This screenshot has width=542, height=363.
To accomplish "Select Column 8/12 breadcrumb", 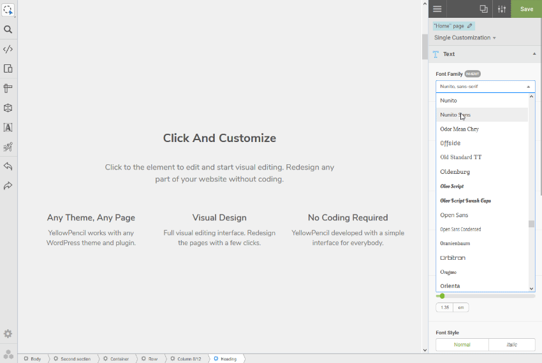I will pyautogui.click(x=186, y=359).
